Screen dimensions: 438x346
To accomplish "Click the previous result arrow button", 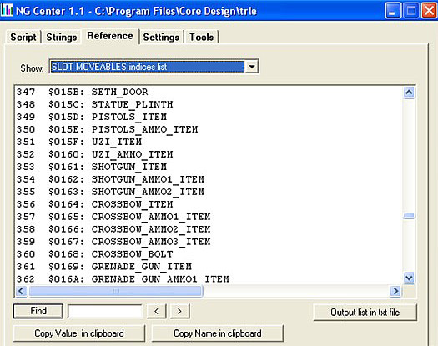I will tap(157, 311).
